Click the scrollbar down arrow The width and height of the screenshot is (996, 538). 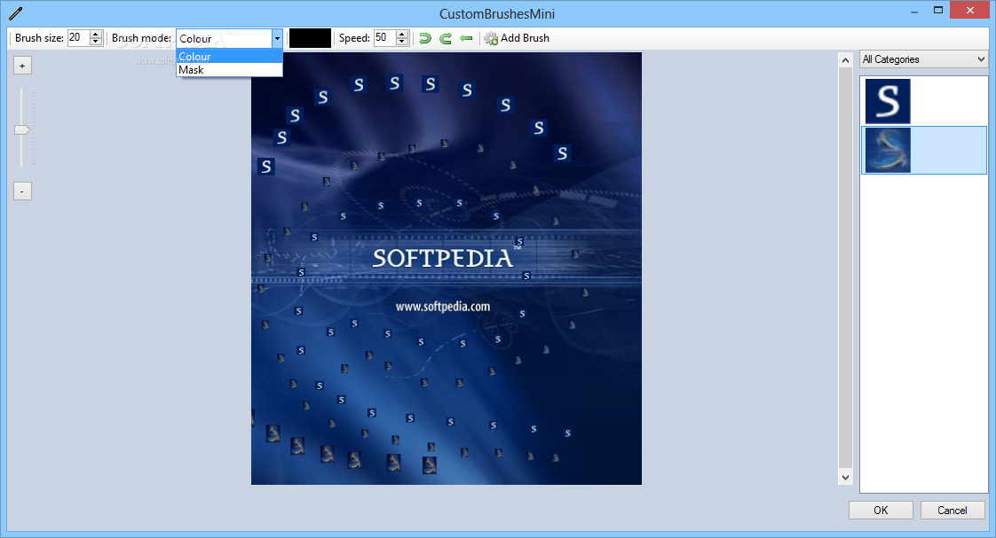[x=845, y=477]
